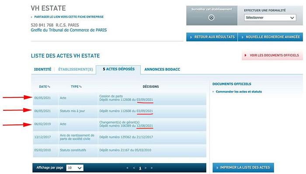
Task: Open the Annonces BODACC tab
Action: [162, 69]
